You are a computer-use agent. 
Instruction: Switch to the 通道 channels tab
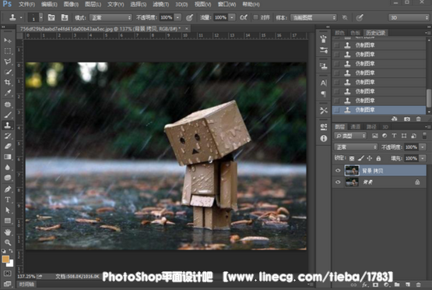pyautogui.click(x=355, y=127)
